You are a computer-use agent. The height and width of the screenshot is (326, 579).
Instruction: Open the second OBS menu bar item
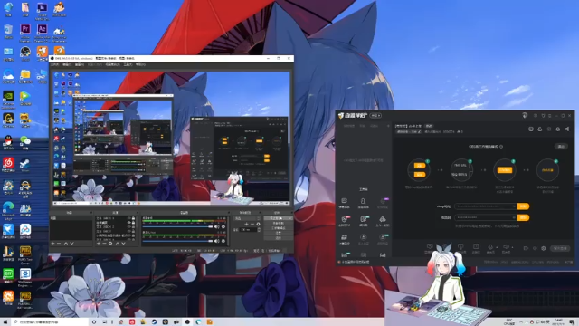pyautogui.click(x=67, y=64)
